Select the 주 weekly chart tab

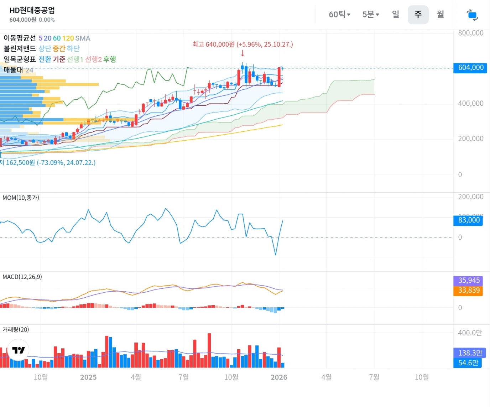point(418,15)
